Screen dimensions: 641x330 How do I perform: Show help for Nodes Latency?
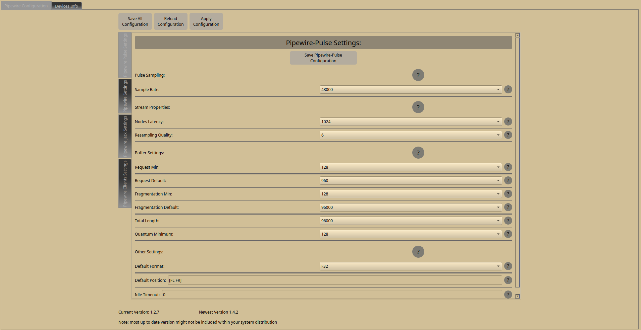[508, 121]
